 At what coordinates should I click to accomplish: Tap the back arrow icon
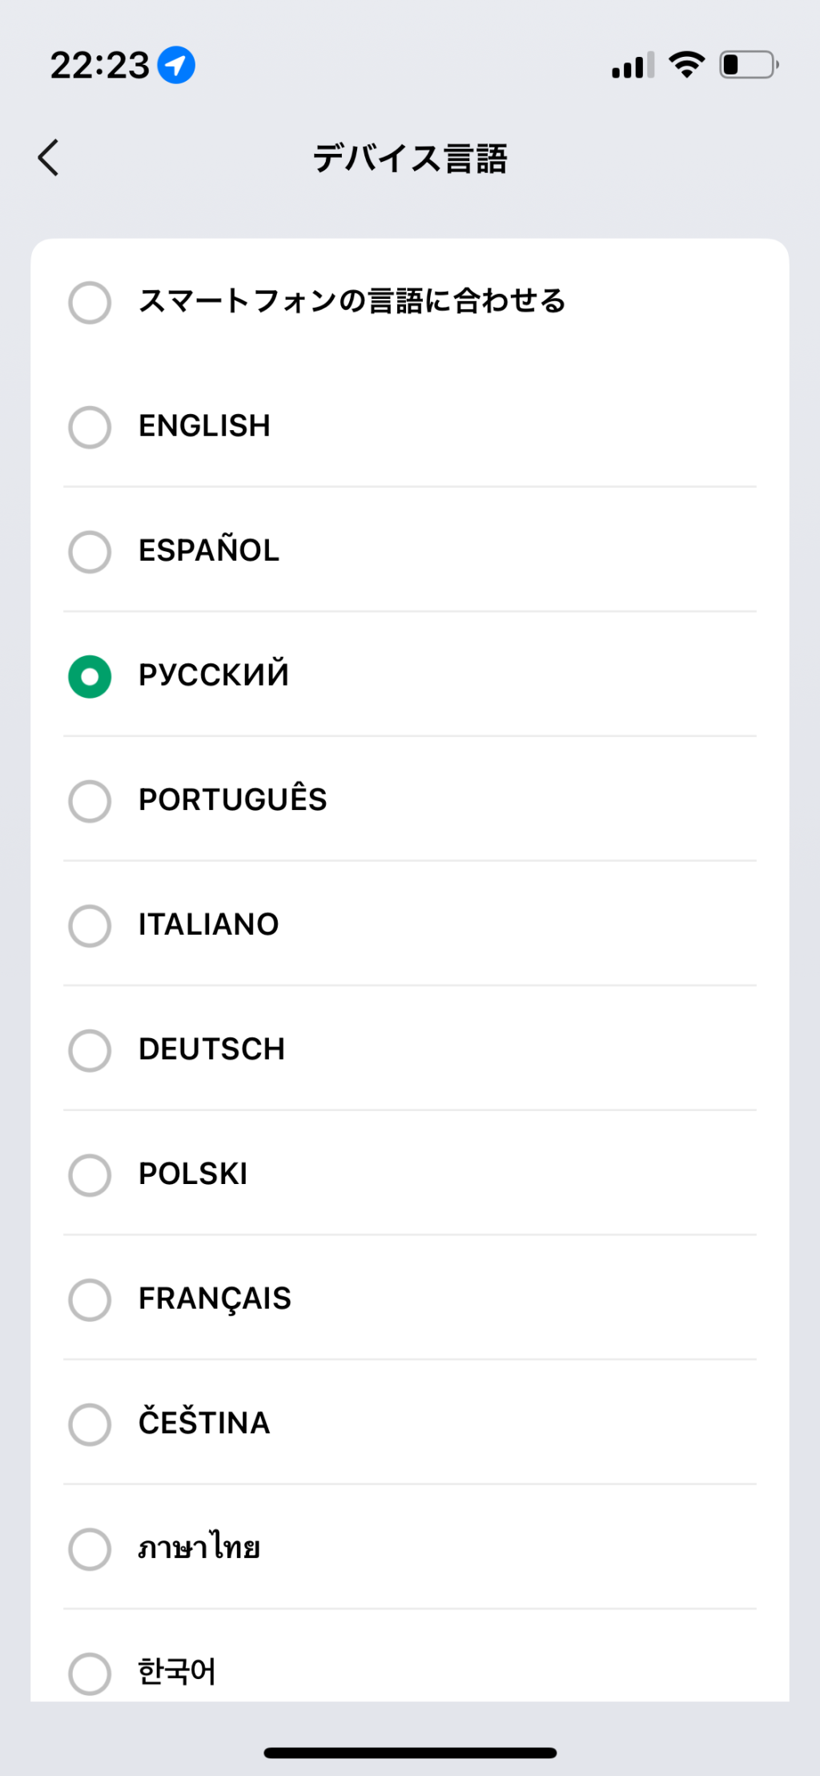click(x=49, y=157)
